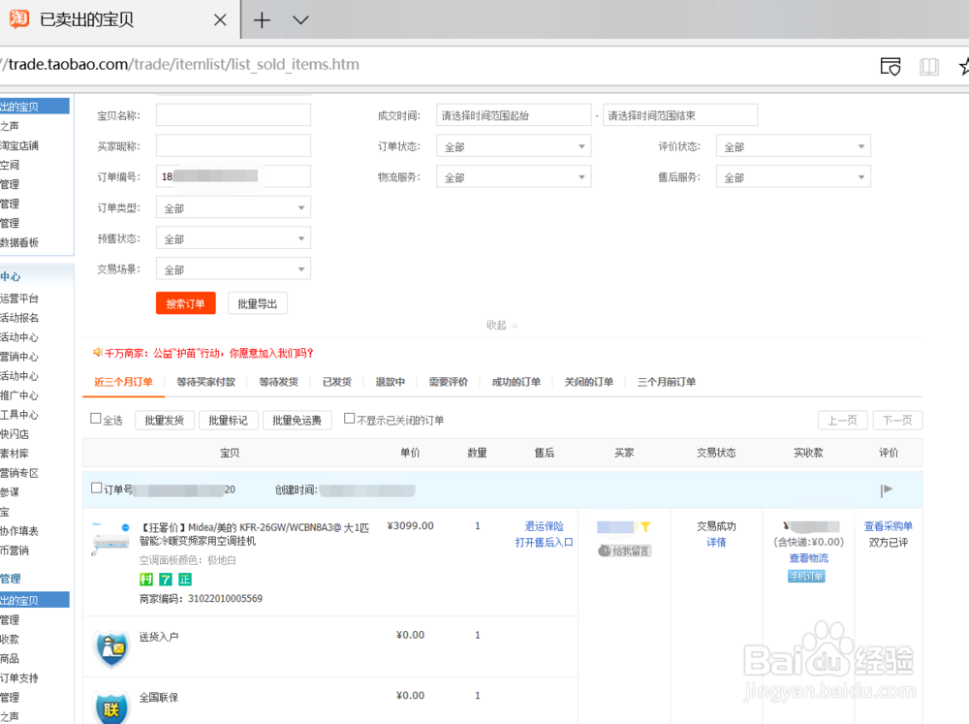Click 给我留言 message button
The height and width of the screenshot is (724, 969).
624,551
